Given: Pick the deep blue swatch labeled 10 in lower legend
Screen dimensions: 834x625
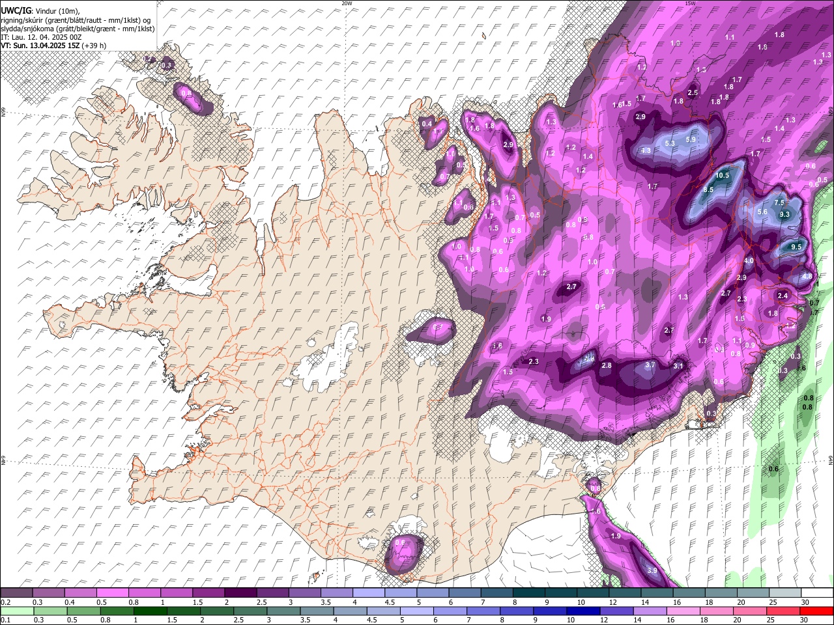Looking at the screenshot, I should coord(582,611).
